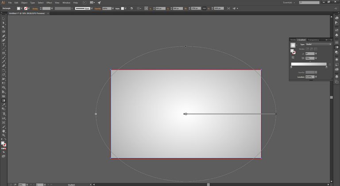Open gradient angle dropdown arrow
This screenshot has height=186, width=340.
316,54
